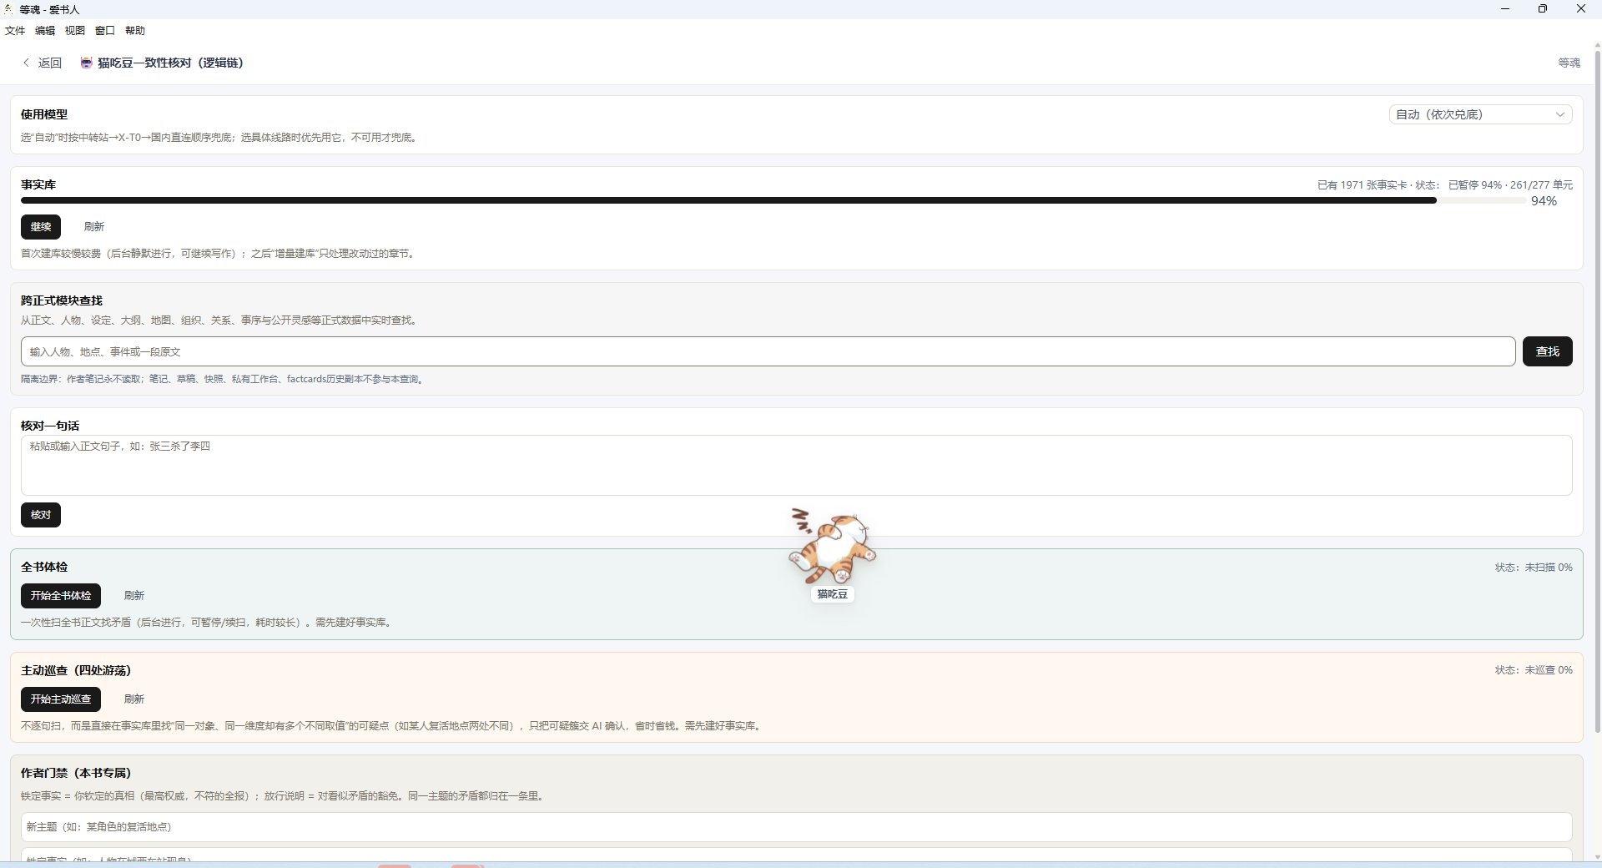Open the 编辑 menu

pos(45,30)
